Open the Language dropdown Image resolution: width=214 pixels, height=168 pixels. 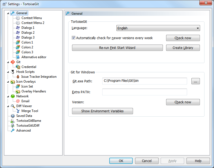[158, 28]
